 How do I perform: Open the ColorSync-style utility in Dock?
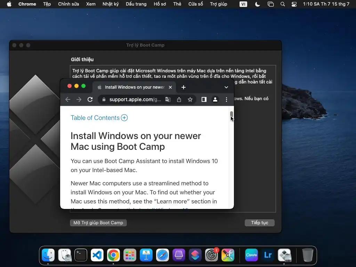[228, 255]
